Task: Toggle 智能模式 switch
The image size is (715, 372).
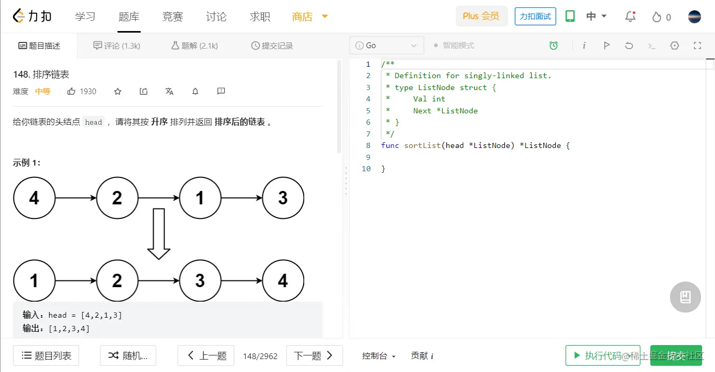Action: point(454,46)
